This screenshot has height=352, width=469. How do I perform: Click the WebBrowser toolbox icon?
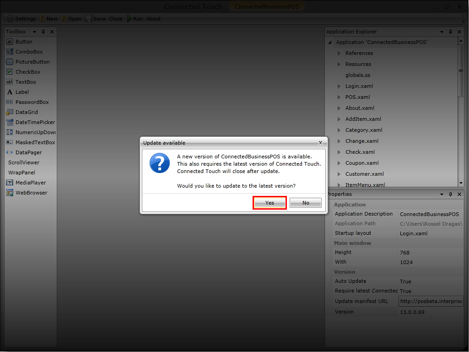[x=10, y=193]
